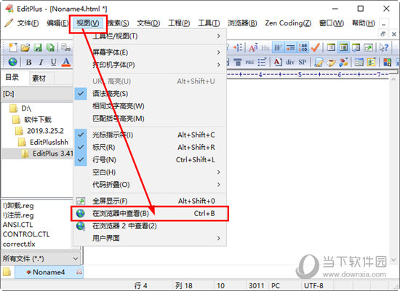Toggle word wrap with the W toolbar button

(x=278, y=47)
